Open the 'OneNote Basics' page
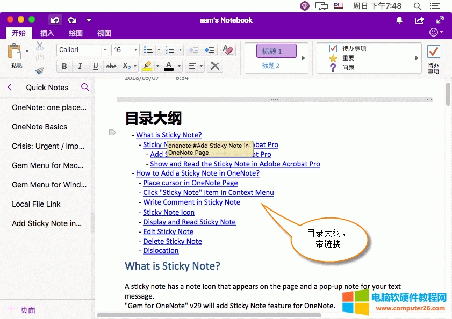Screen dimensions: 452x319 click(x=40, y=127)
